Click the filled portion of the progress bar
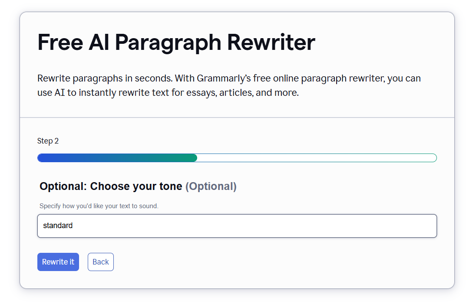 pyautogui.click(x=117, y=157)
